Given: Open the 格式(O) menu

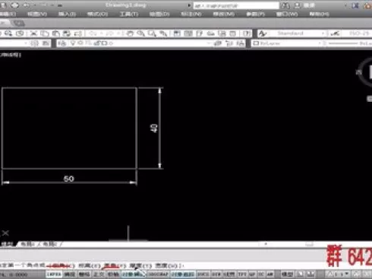Looking at the screenshot, I should pos(97,14).
